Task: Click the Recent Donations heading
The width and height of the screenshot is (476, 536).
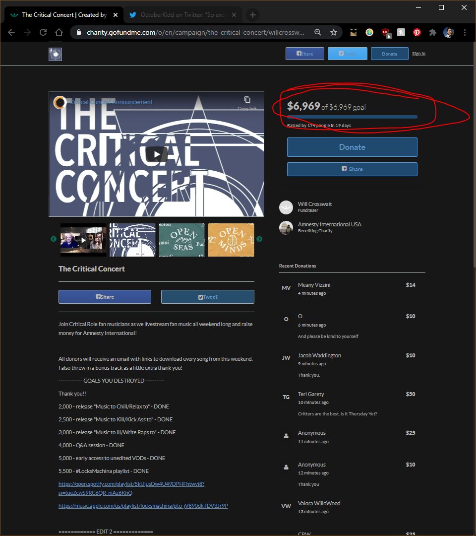Action: (297, 266)
